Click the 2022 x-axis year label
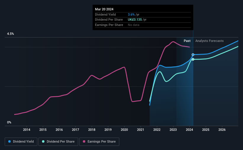Image resolution: width=243 pixels, height=150 pixels. [157, 130]
